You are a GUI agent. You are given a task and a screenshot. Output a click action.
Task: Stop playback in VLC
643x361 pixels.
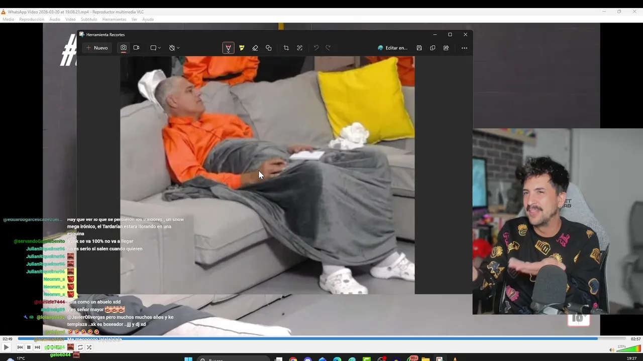pos(29,347)
